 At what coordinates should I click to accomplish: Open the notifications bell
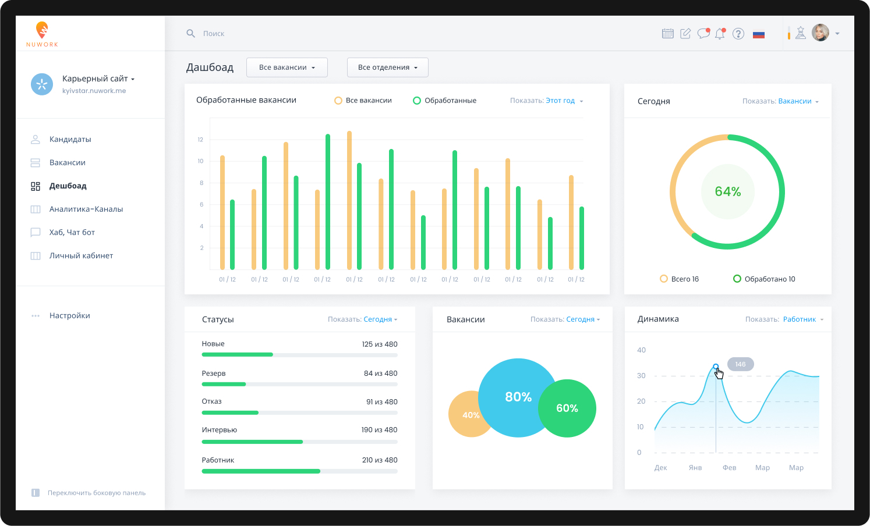click(720, 34)
